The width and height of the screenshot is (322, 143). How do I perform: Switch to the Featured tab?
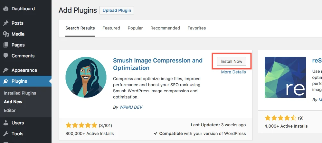tap(111, 28)
